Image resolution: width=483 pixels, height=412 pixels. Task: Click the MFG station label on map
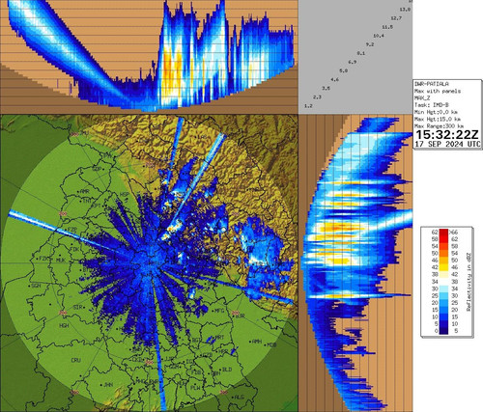pos(219,311)
